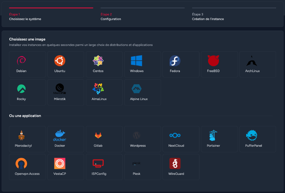Select the Pterodactyl application
Viewport: 285px width, 193px height.
tap(27, 139)
